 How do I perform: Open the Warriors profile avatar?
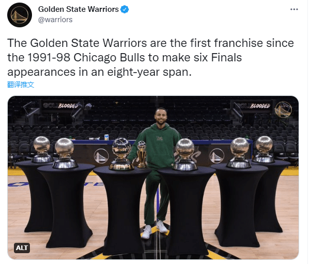click(20, 14)
